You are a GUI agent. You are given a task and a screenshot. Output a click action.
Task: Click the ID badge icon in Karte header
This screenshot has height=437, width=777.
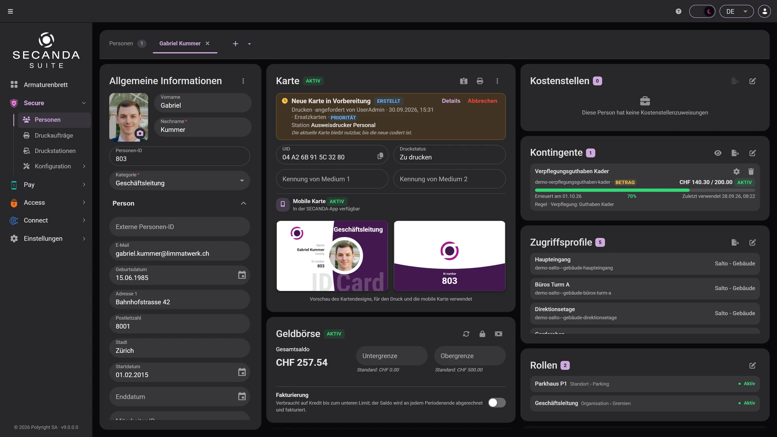point(464,81)
